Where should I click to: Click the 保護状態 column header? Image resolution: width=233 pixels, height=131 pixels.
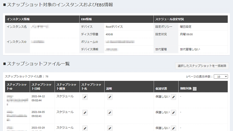pyautogui.click(x=161, y=88)
